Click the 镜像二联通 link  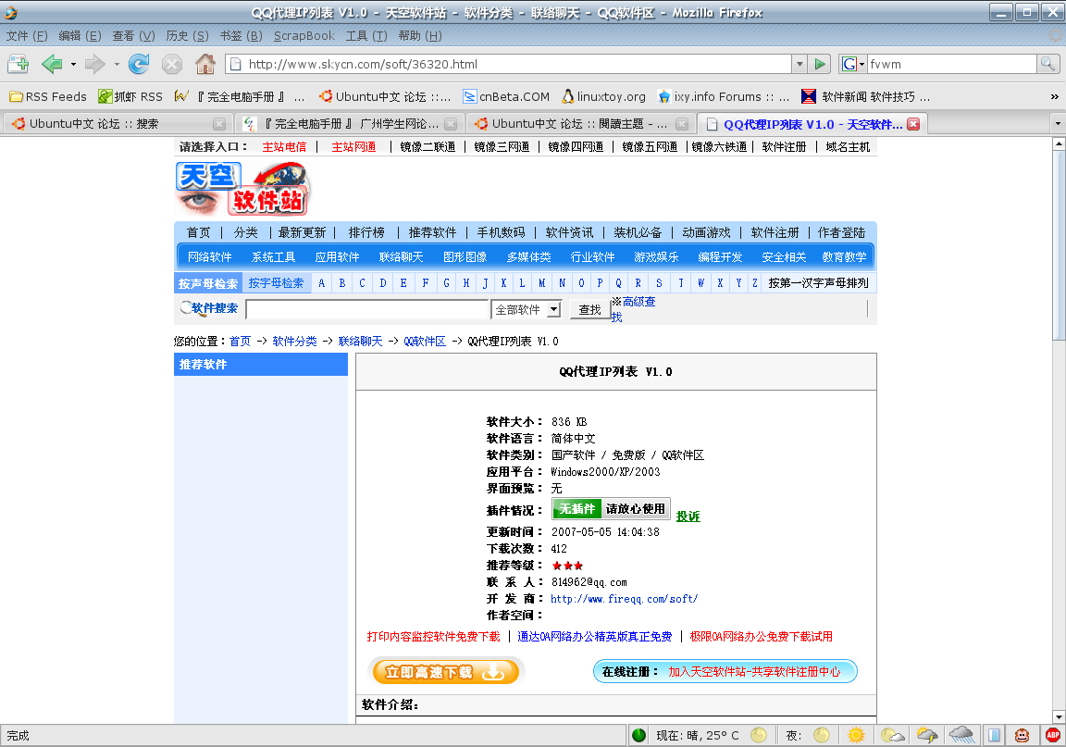tap(428, 147)
